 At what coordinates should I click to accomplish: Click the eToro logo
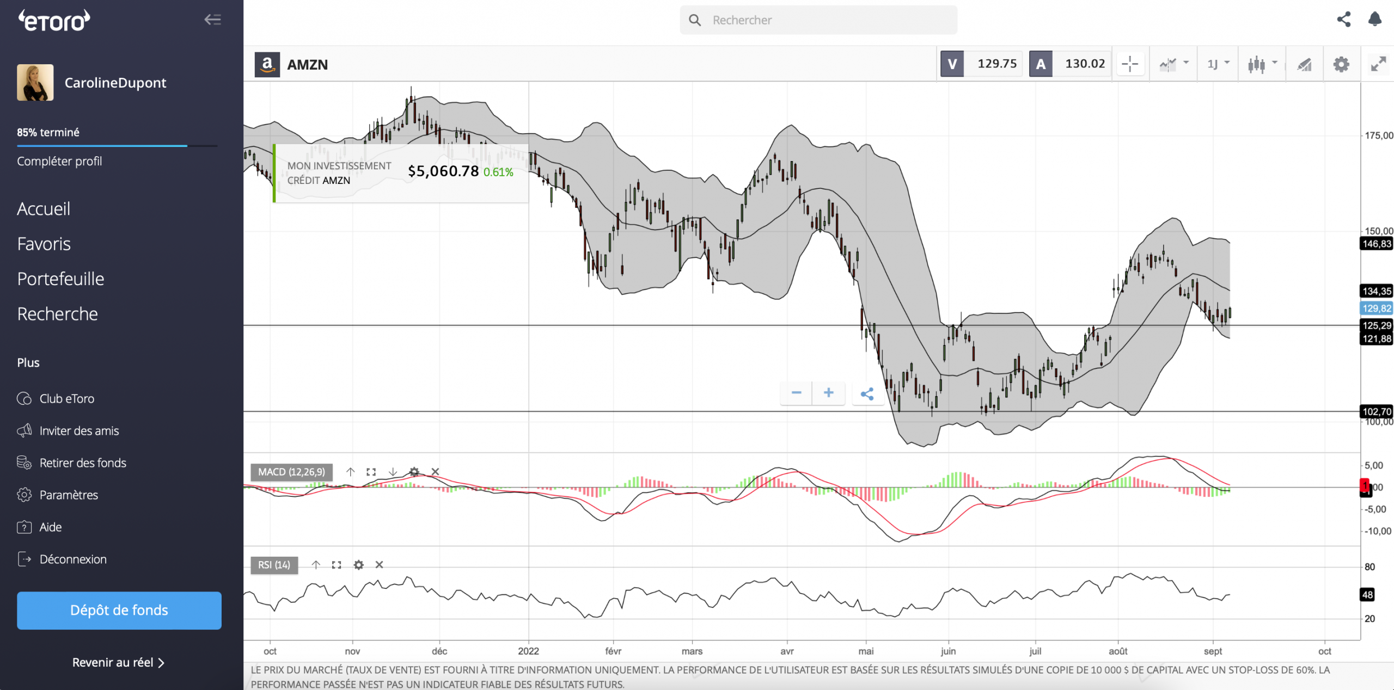tap(54, 21)
